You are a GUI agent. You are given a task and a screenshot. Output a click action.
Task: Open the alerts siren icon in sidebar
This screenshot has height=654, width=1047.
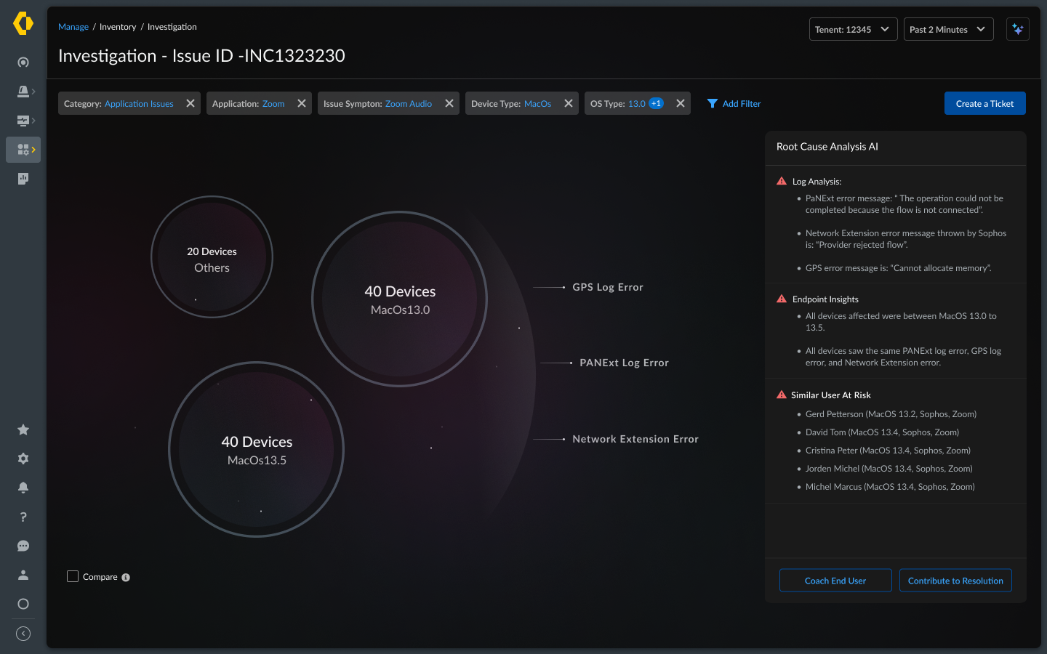tap(23, 92)
